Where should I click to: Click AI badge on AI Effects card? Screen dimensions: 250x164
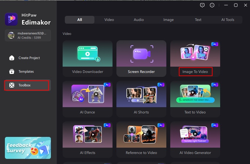(107, 125)
